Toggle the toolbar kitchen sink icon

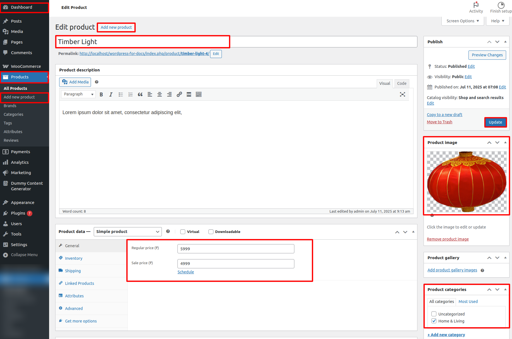point(199,95)
